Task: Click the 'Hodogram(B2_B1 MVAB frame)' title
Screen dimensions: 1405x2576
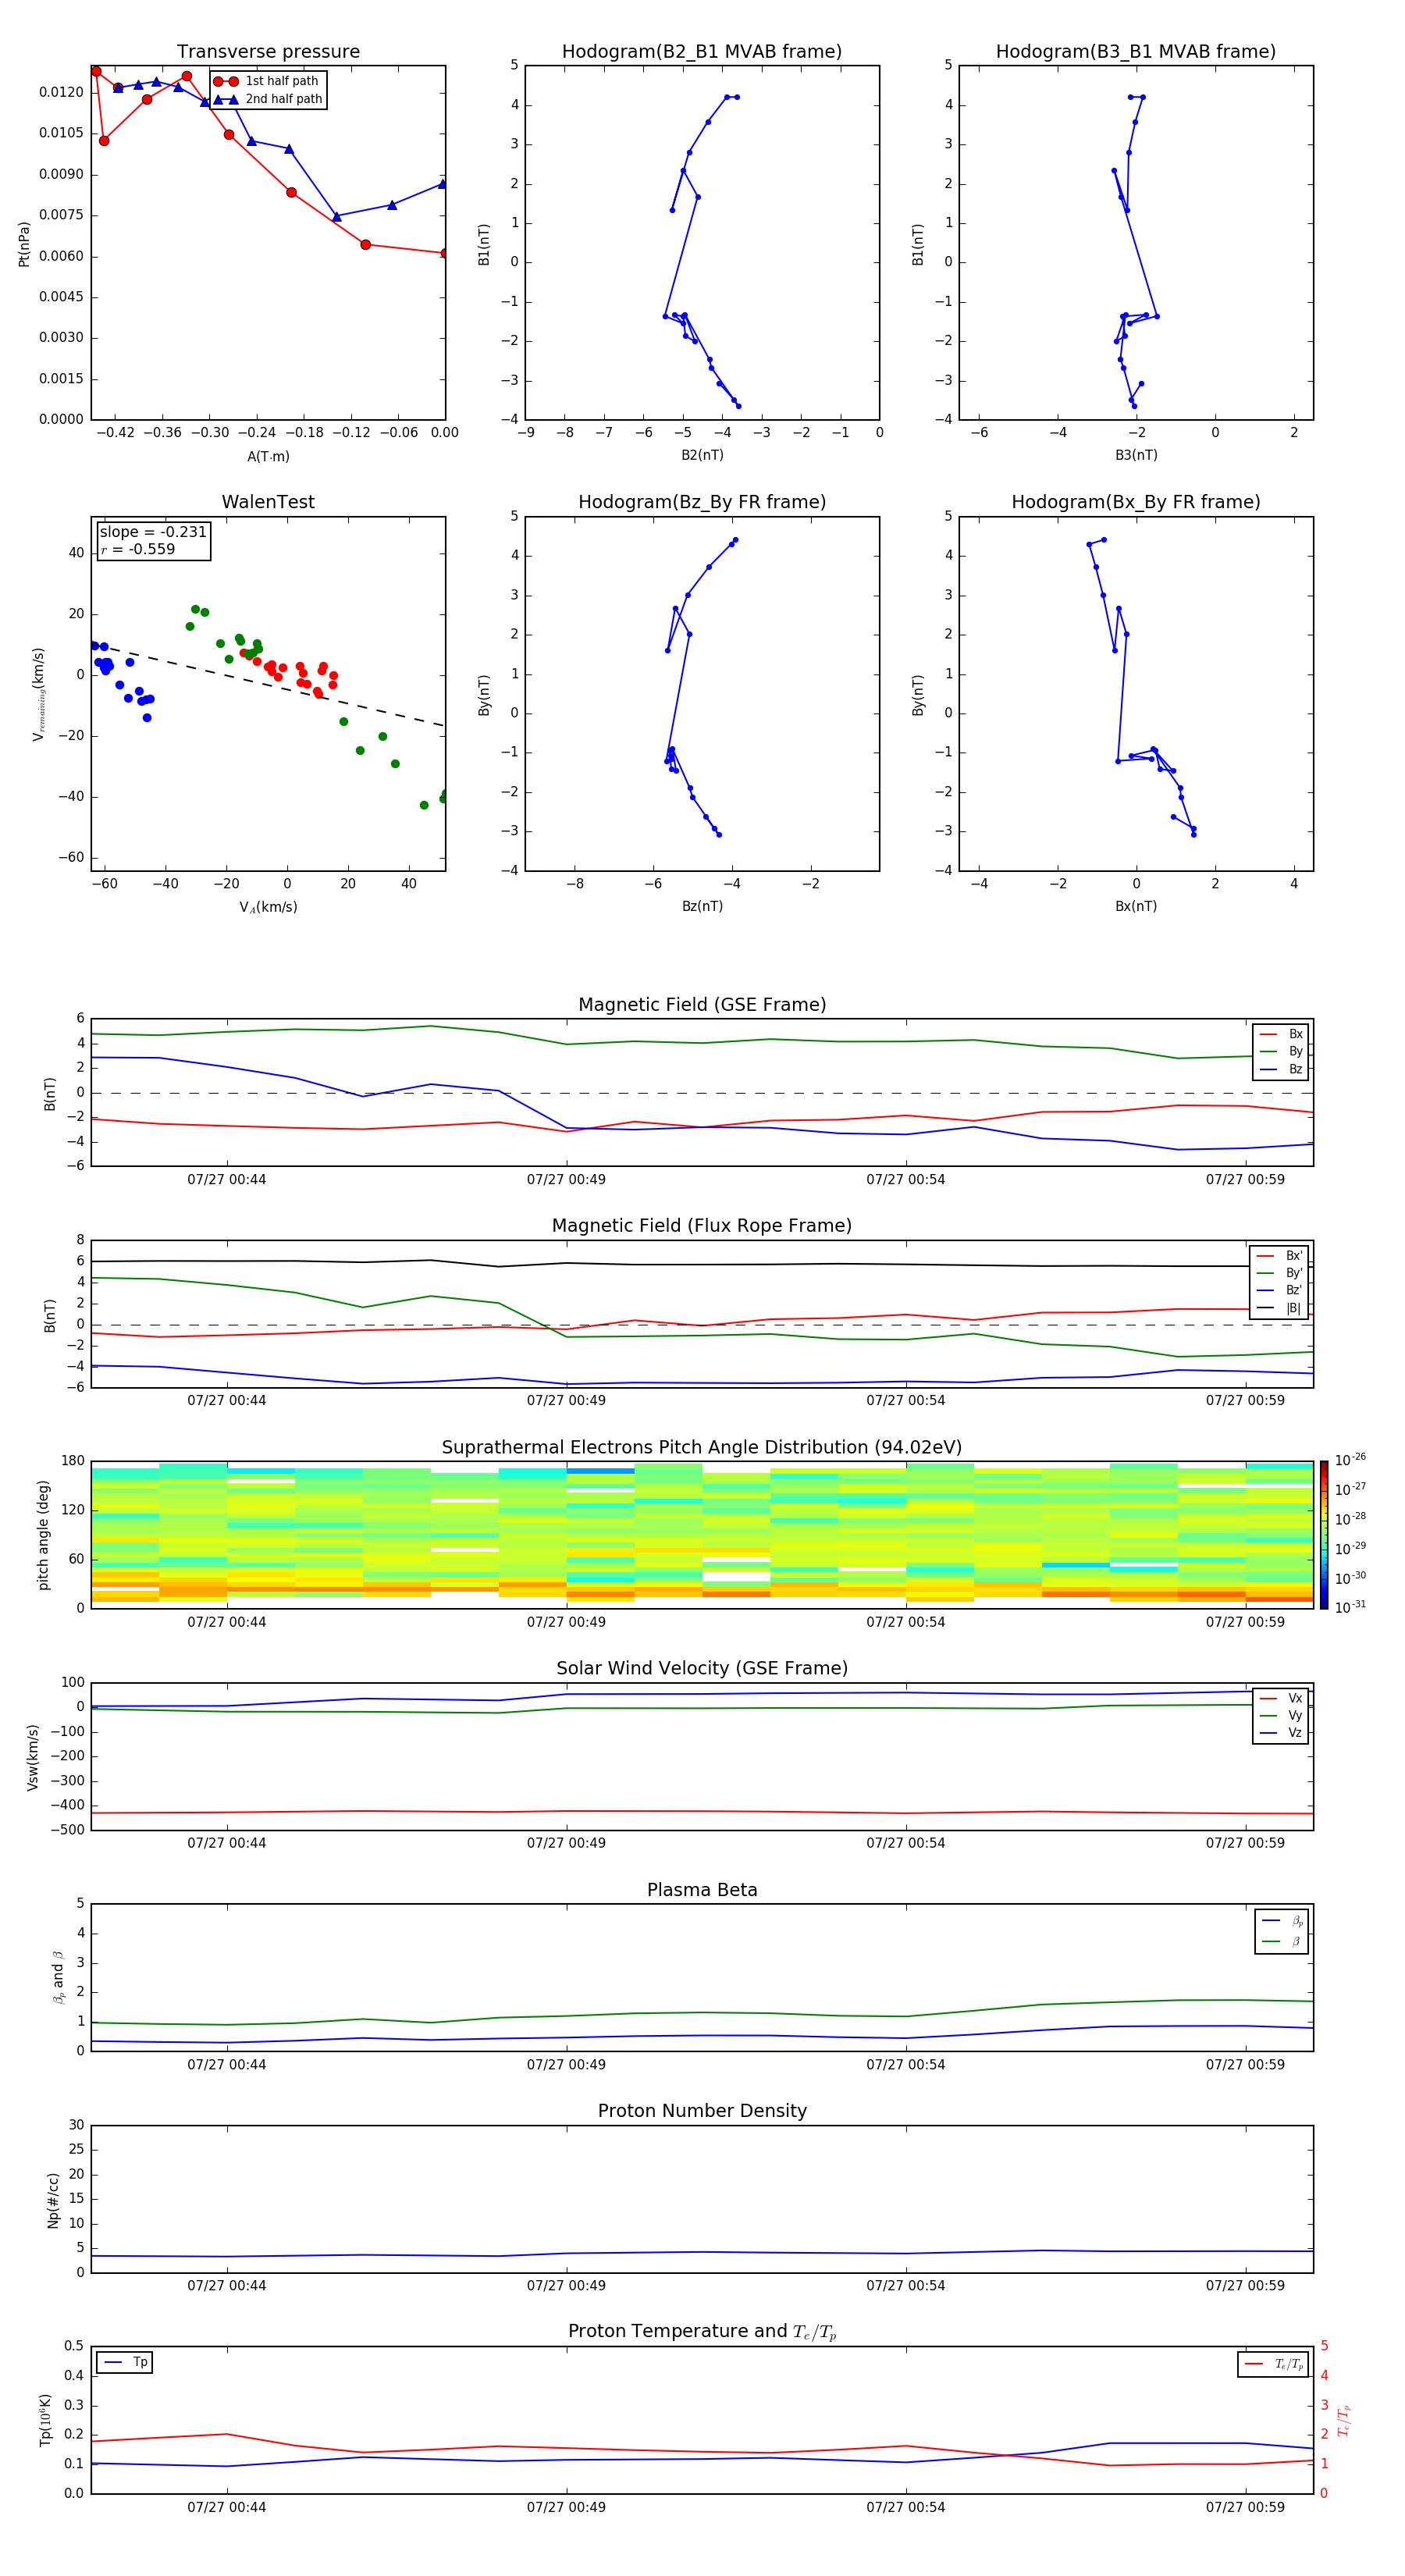Action: (702, 52)
